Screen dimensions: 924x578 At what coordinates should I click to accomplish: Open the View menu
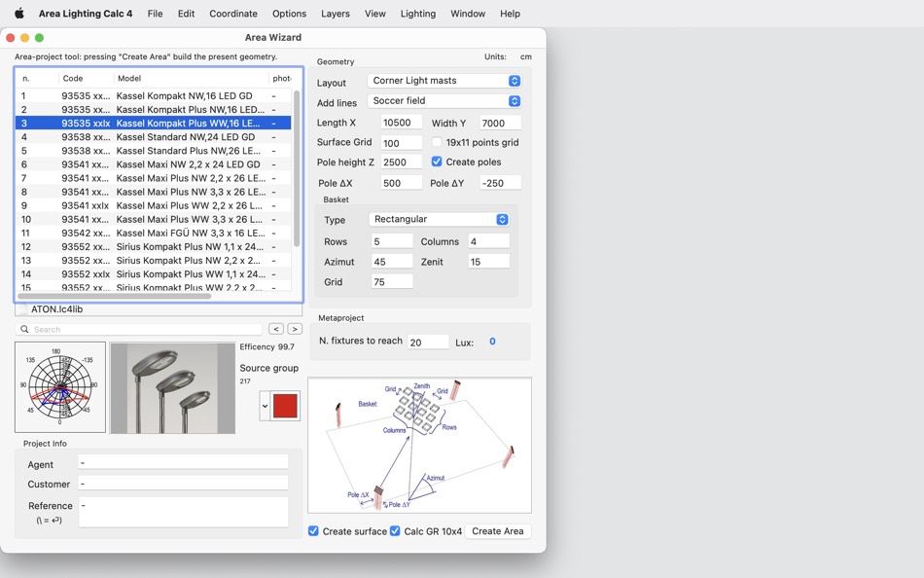[374, 13]
